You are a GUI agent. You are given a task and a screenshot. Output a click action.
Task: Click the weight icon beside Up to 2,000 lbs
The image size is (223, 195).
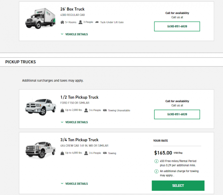(x=62, y=110)
